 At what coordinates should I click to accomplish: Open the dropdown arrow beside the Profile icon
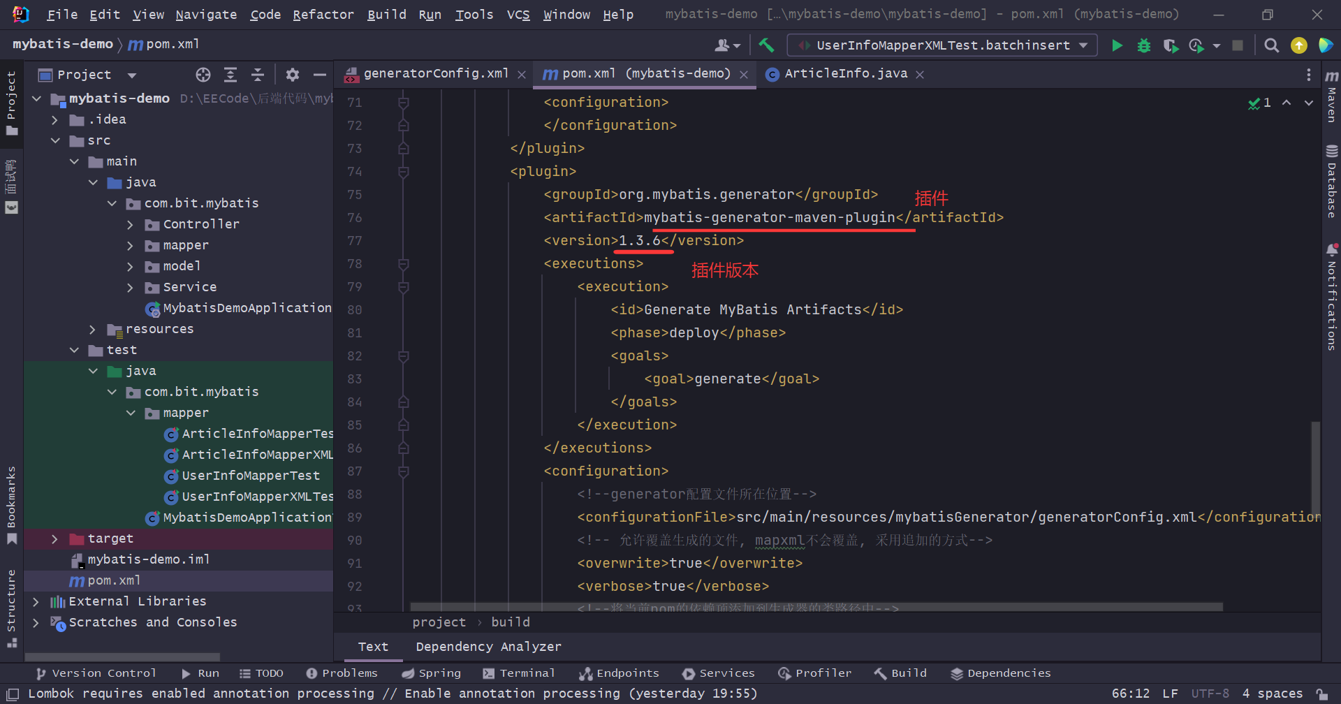[x=1217, y=45]
